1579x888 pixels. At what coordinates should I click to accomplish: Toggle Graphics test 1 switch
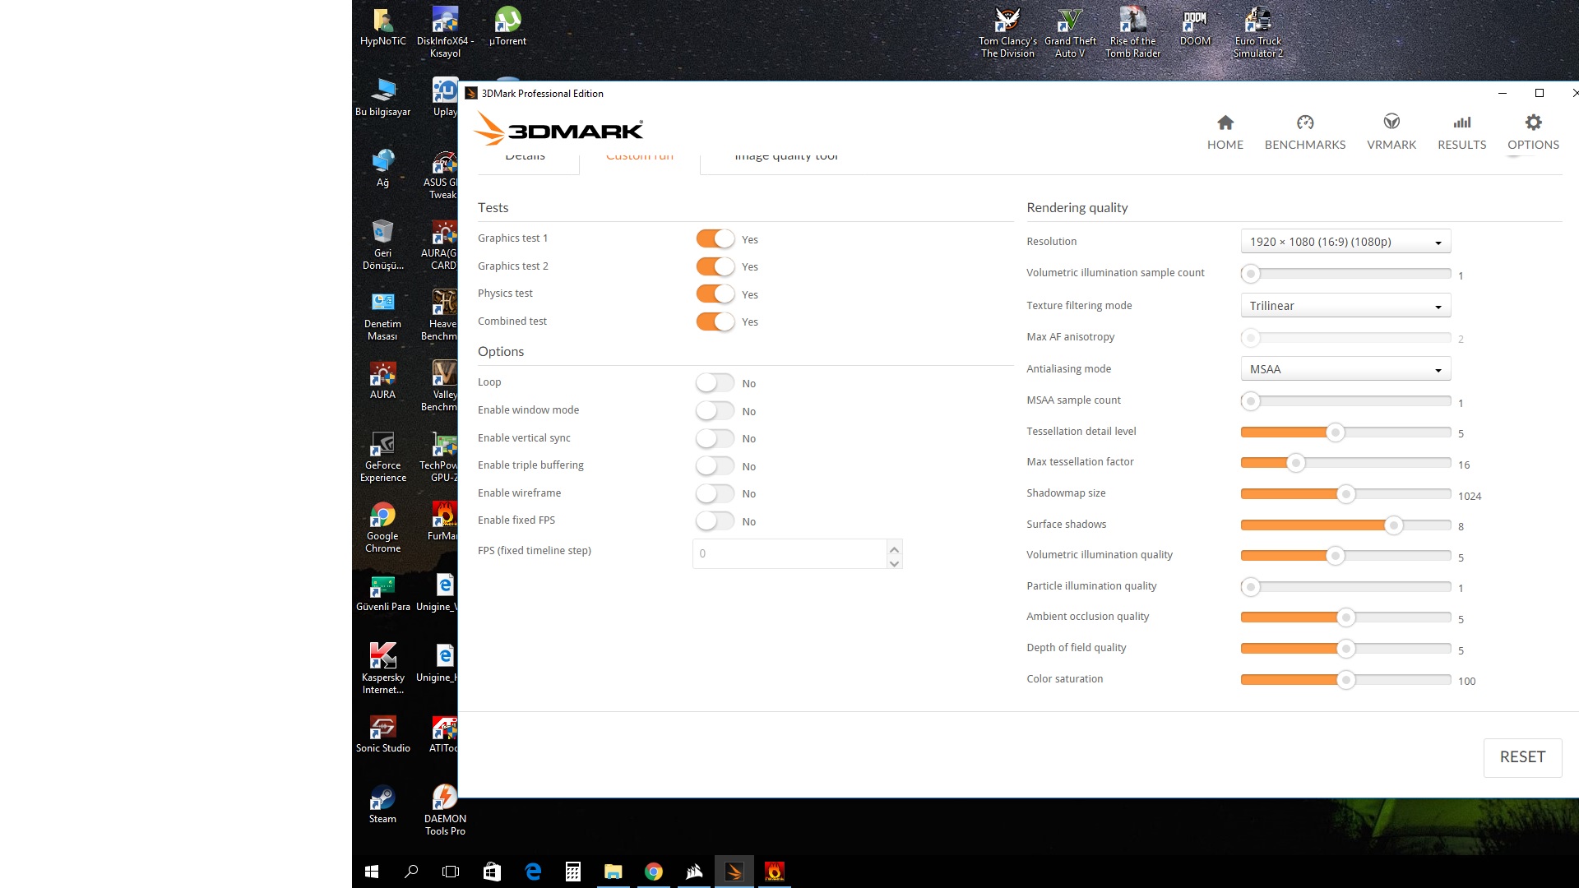point(715,238)
